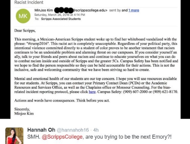Select the Scripps Associated Students recipient
This screenshot has height=144, width=190.
[x=61, y=19]
